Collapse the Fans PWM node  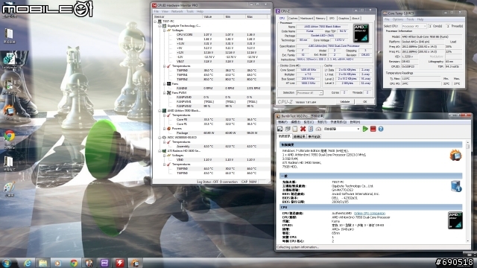point(164,92)
